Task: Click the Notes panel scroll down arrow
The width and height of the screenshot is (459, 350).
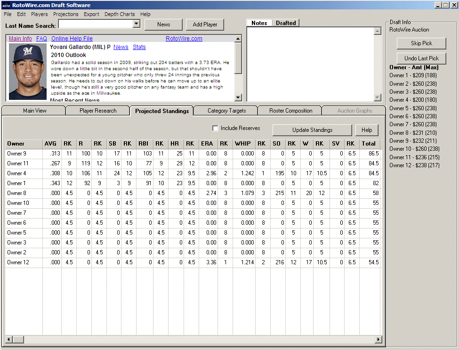Action: point(378,98)
